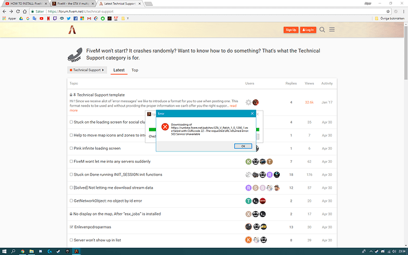
Task: Open the taskbar search magnifier
Action: coord(13,251)
